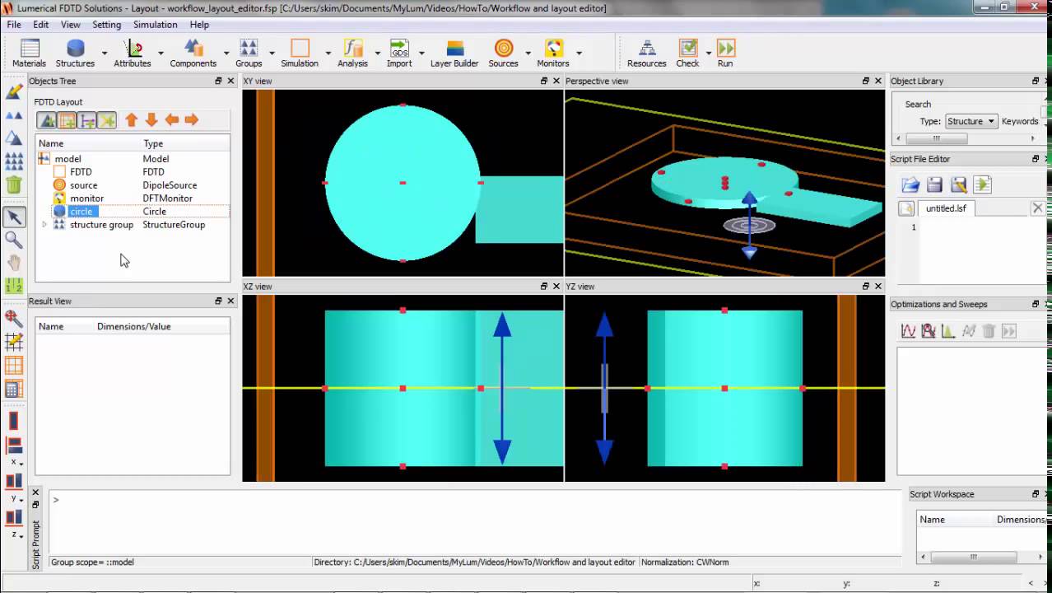Image resolution: width=1052 pixels, height=593 pixels.
Task: Click the zoom extent target magnifier icon
Action: click(14, 318)
